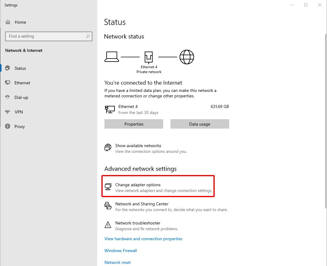The image size is (327, 266).
Task: Click the Internet globe icon in diagram
Action: pos(187,57)
